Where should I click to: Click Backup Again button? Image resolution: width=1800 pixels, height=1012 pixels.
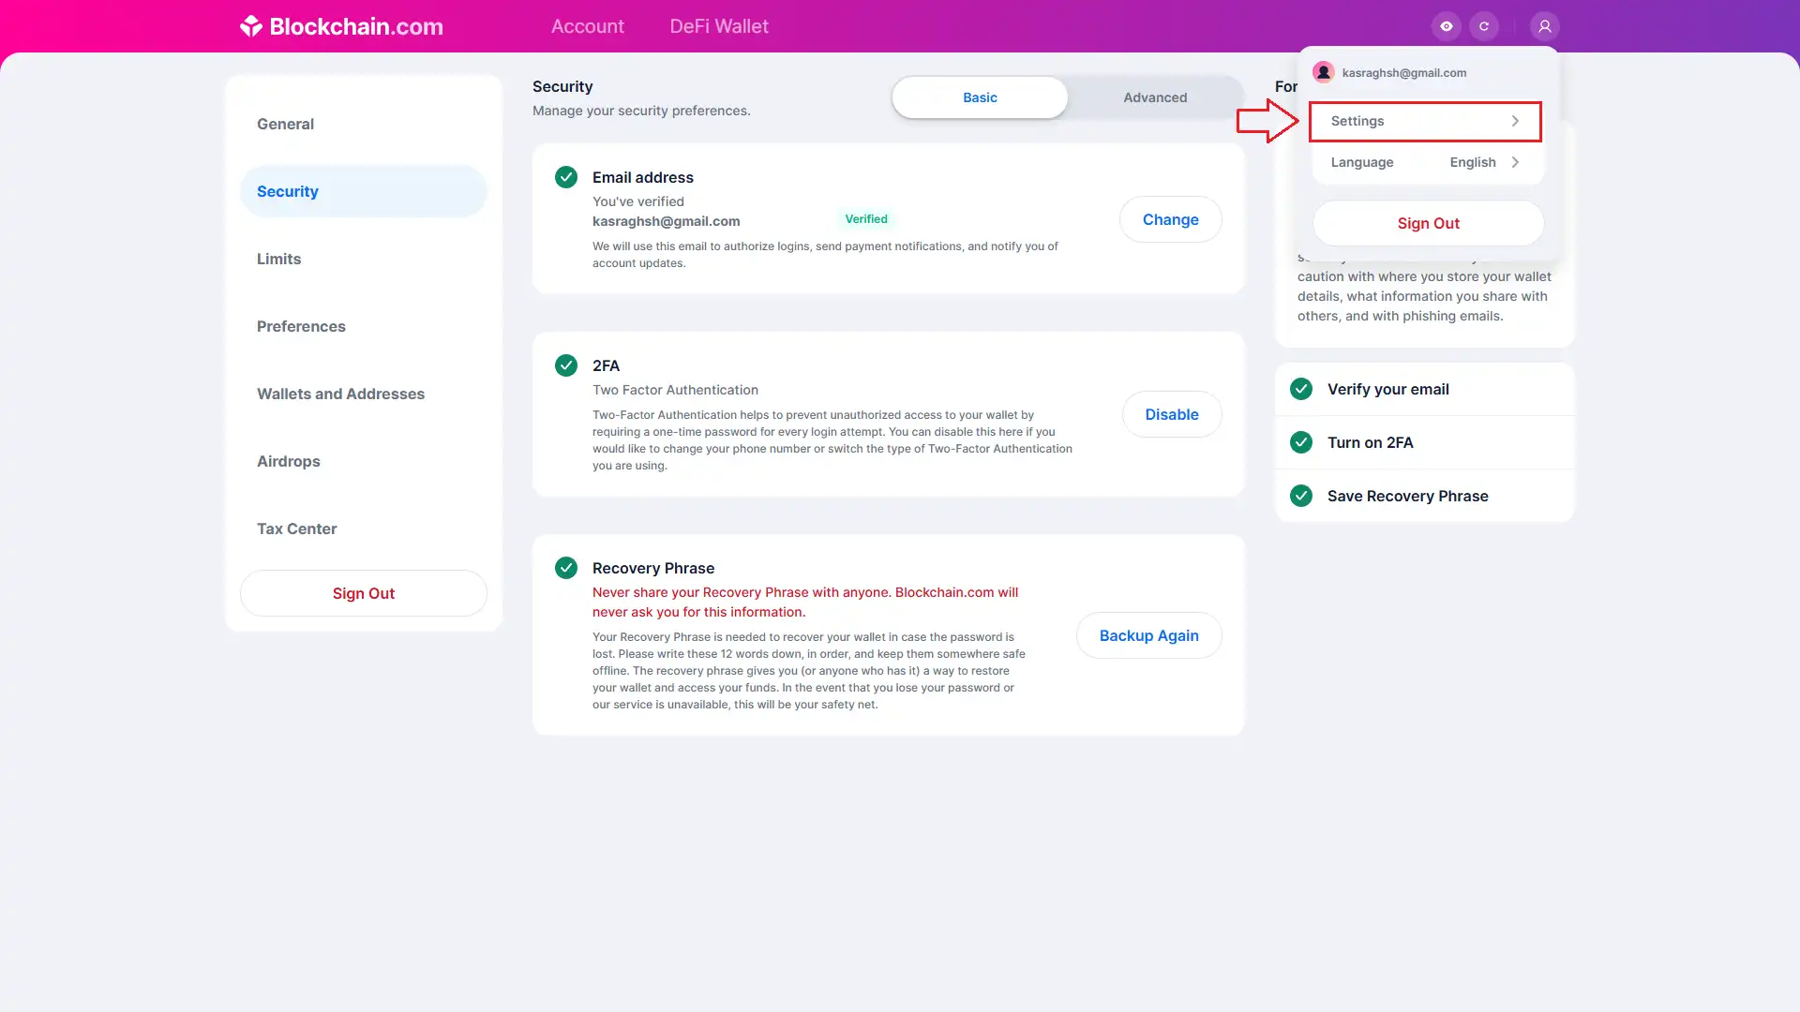point(1148,635)
